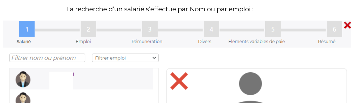
Task: Go to step 2 numbered box
Action: (88, 29)
